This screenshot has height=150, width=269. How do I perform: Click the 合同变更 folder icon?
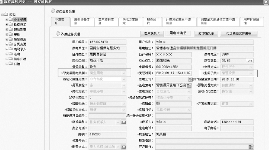tap(11, 44)
